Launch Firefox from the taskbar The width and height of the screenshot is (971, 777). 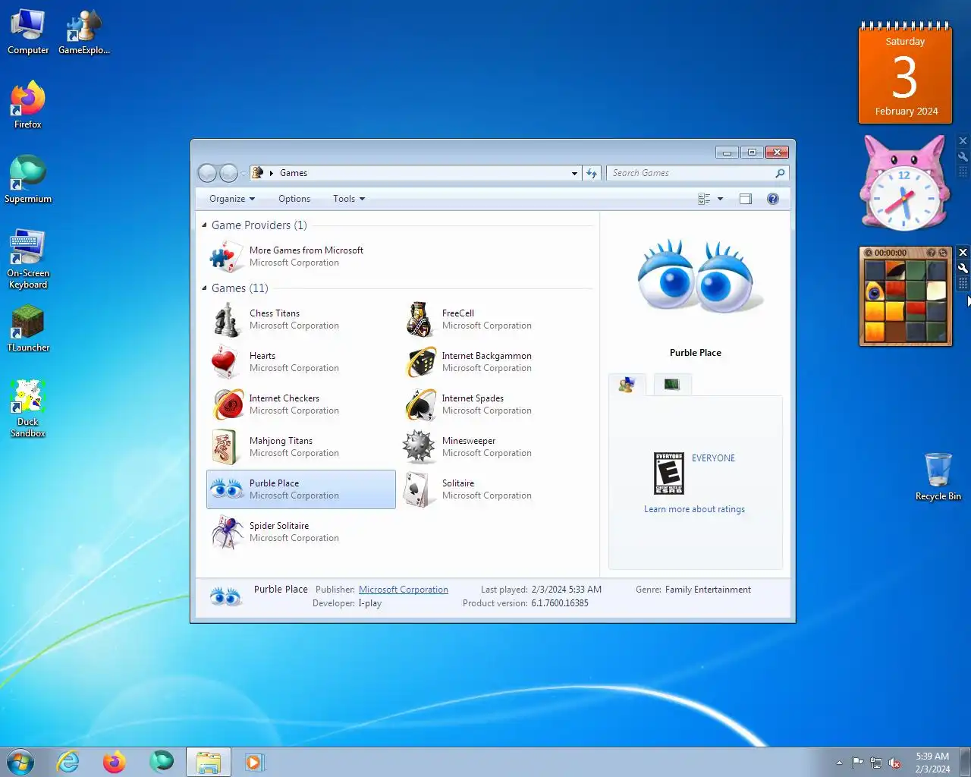click(x=115, y=762)
